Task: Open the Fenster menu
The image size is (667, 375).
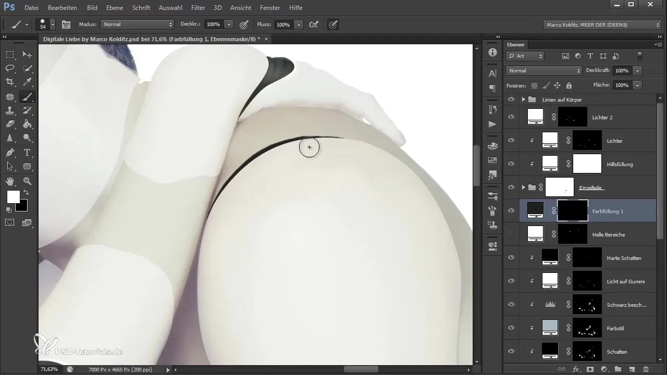Action: tap(270, 8)
